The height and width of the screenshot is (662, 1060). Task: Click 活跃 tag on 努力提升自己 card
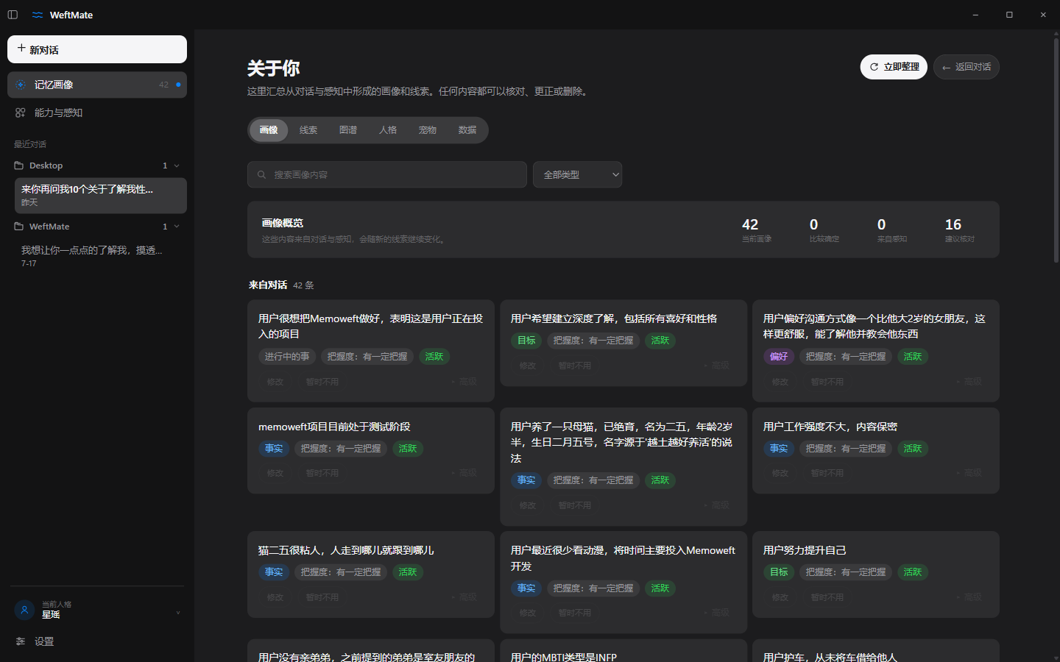point(913,572)
